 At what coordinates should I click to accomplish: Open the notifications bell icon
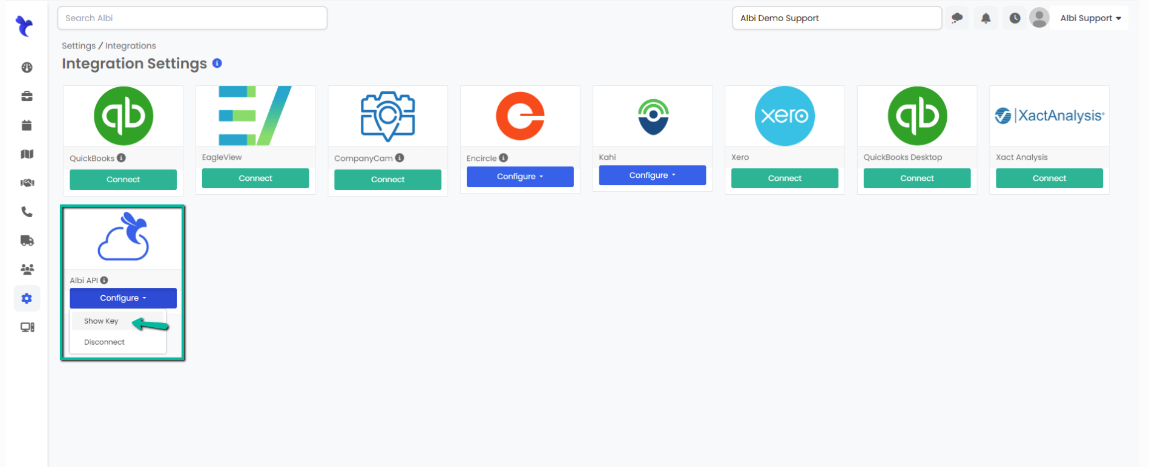point(986,18)
